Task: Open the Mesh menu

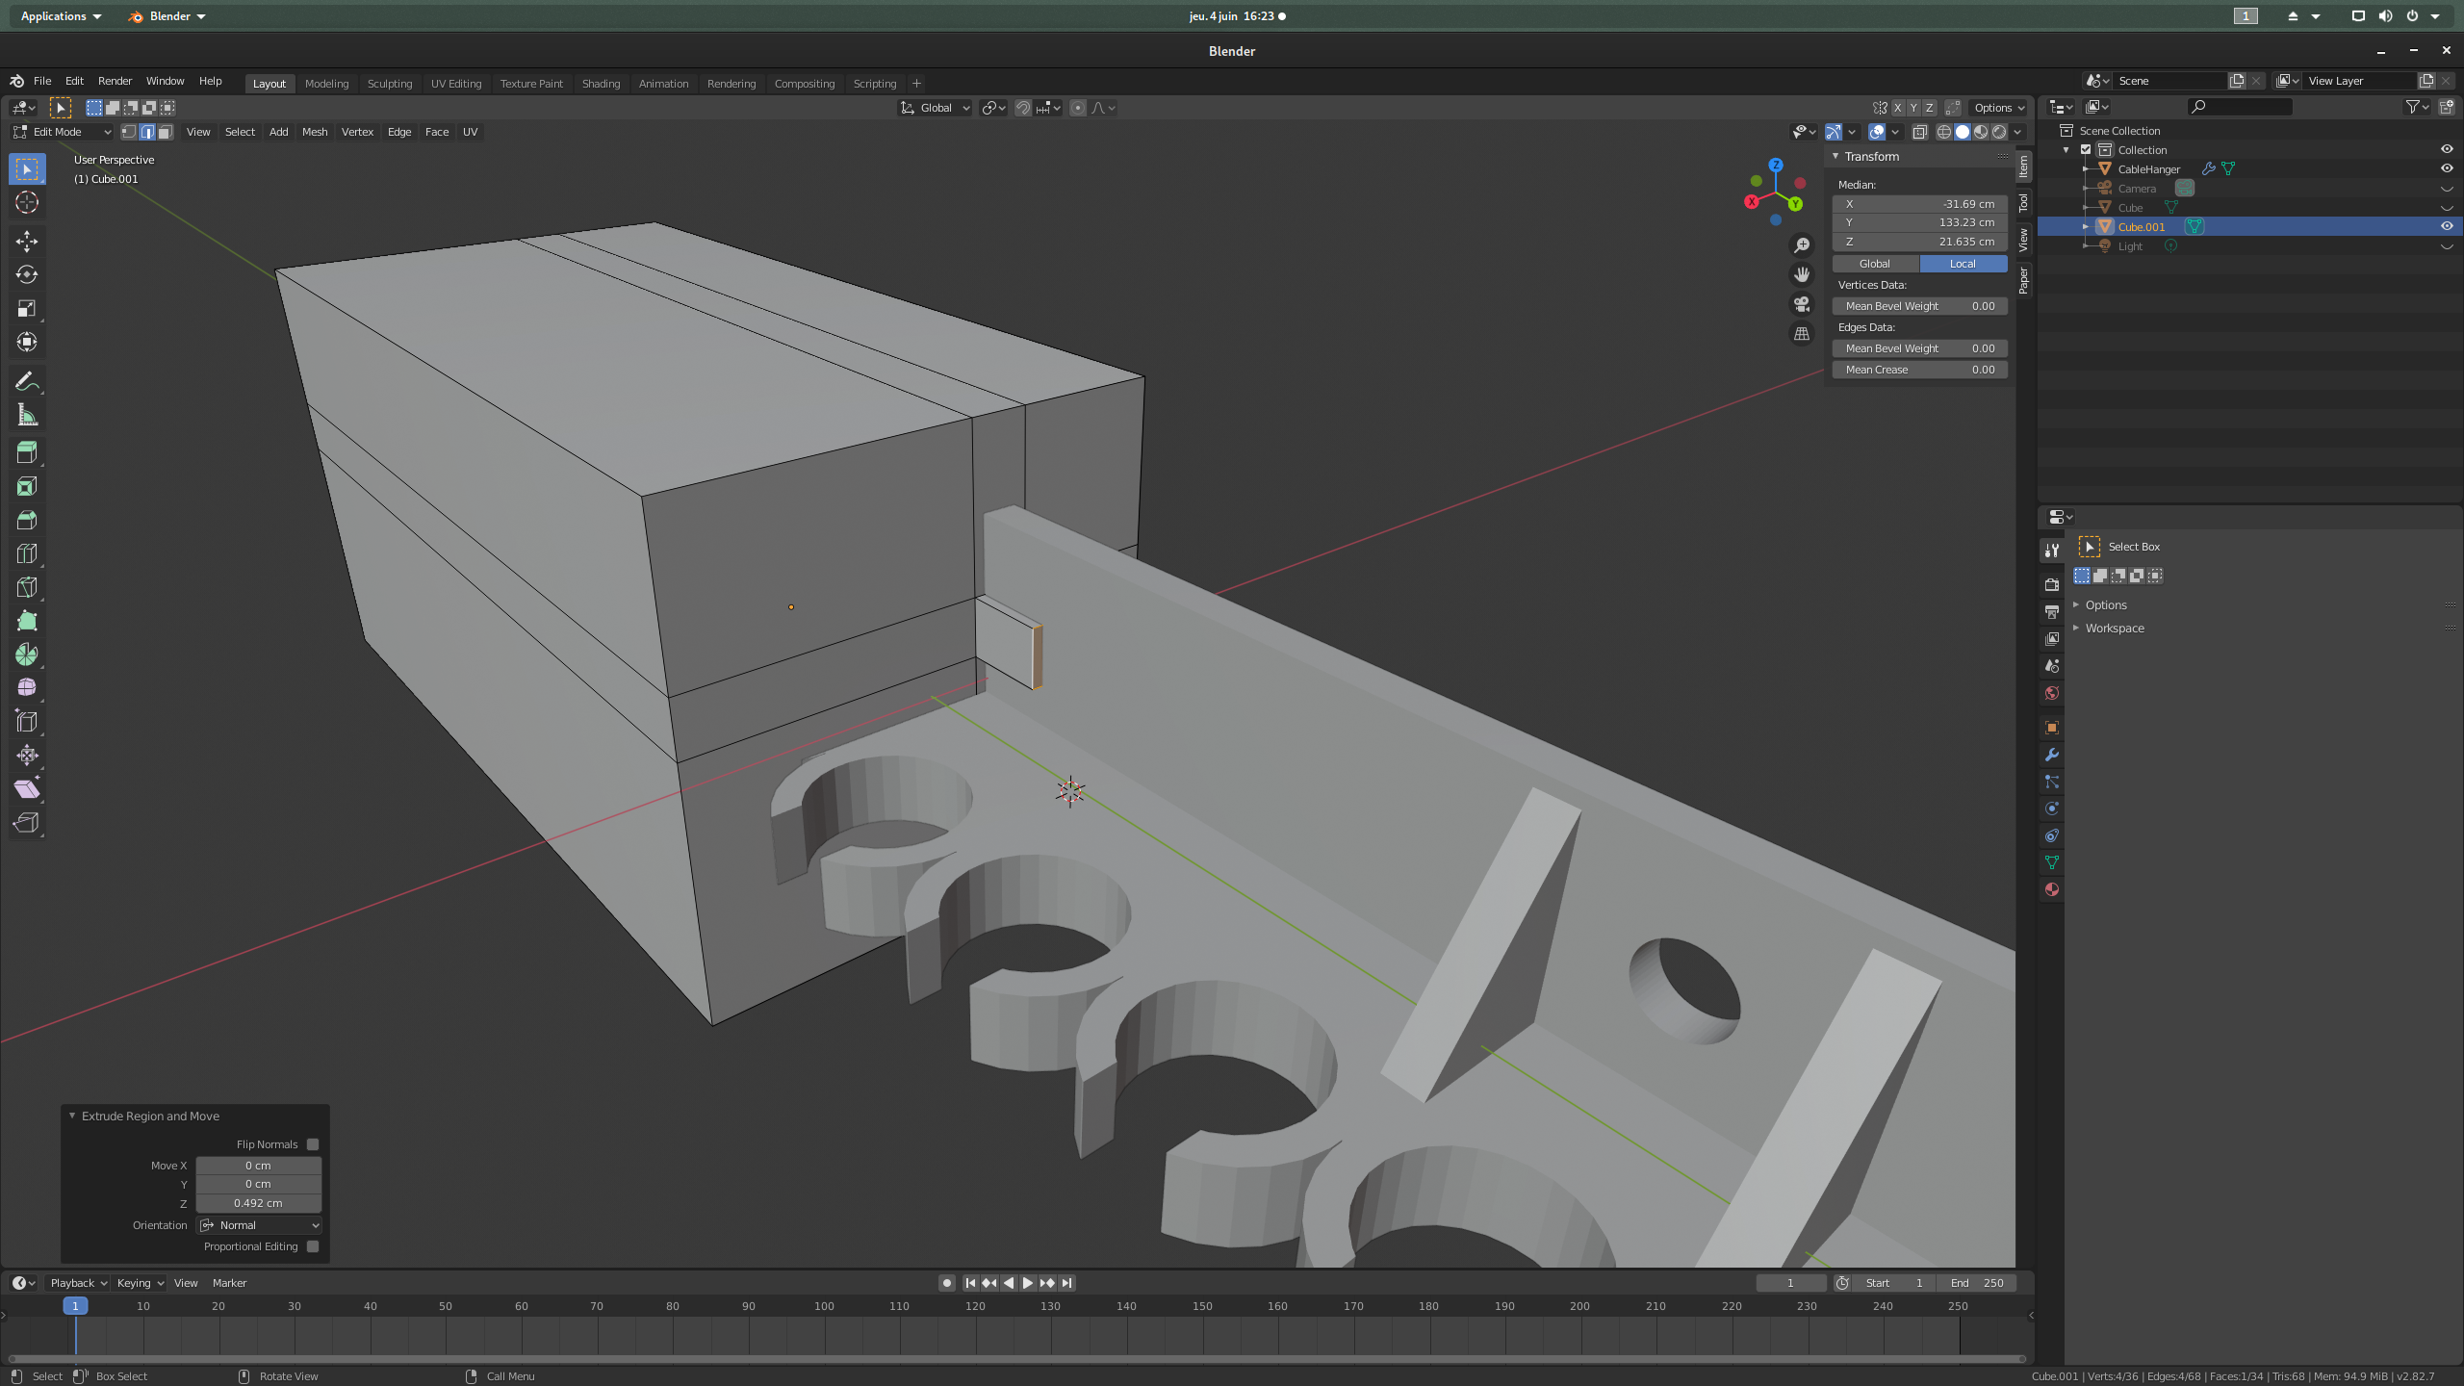Action: point(314,132)
